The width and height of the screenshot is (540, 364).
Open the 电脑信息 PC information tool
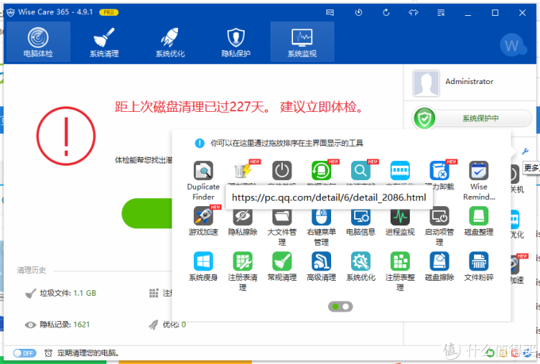pyautogui.click(x=361, y=221)
